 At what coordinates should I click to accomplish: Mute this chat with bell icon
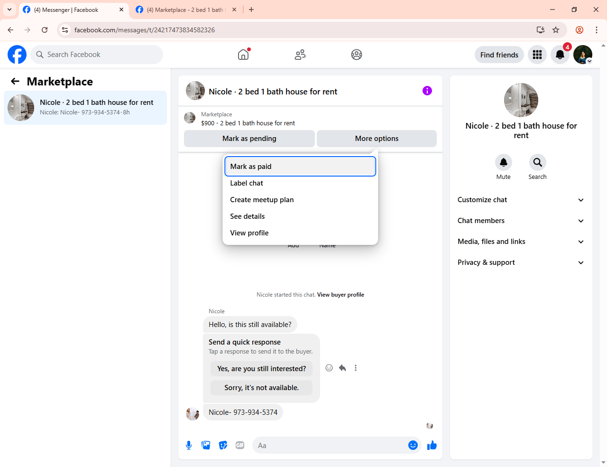point(504,162)
